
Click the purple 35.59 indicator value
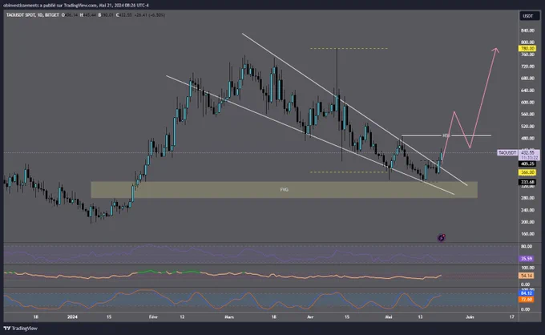pyautogui.click(x=527, y=259)
